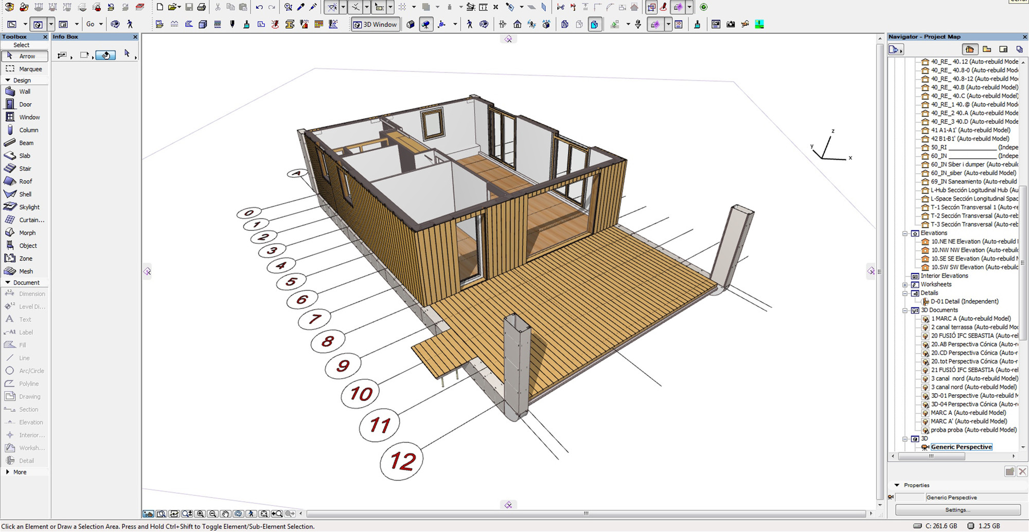1029x532 pixels.
Task: Expand the More section in Toolbox
Action: click(x=8, y=472)
